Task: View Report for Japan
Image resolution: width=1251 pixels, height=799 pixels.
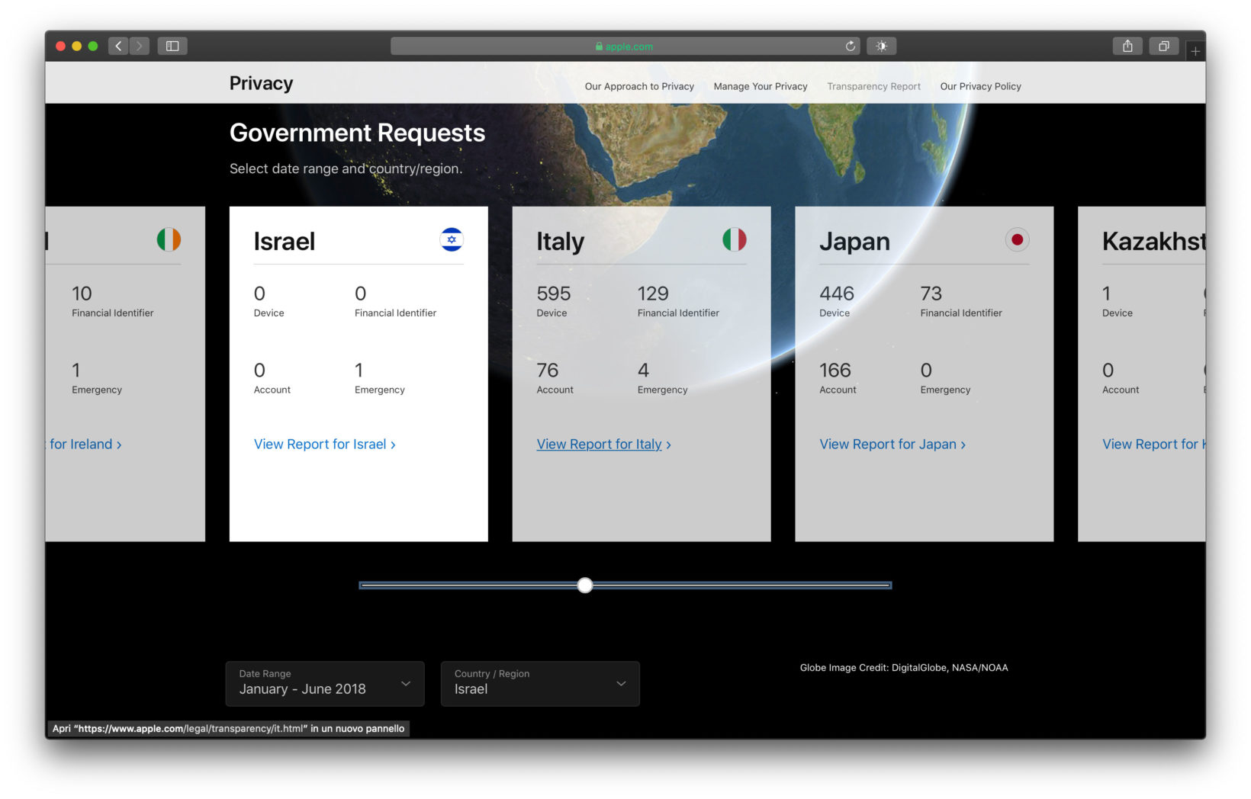Action: (892, 444)
